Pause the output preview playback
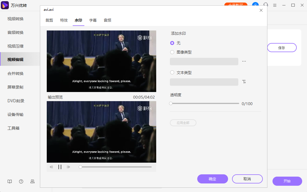The width and height of the screenshot is (307, 192). pos(60,167)
